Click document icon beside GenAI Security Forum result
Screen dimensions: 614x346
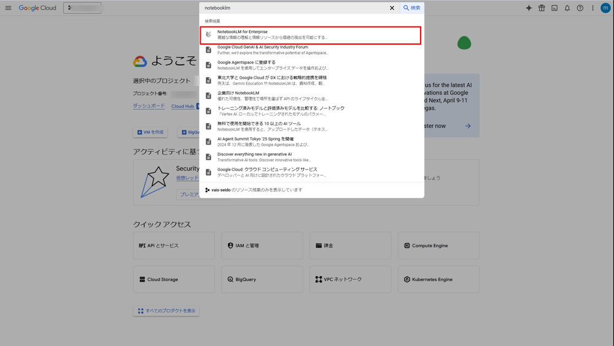tap(208, 50)
